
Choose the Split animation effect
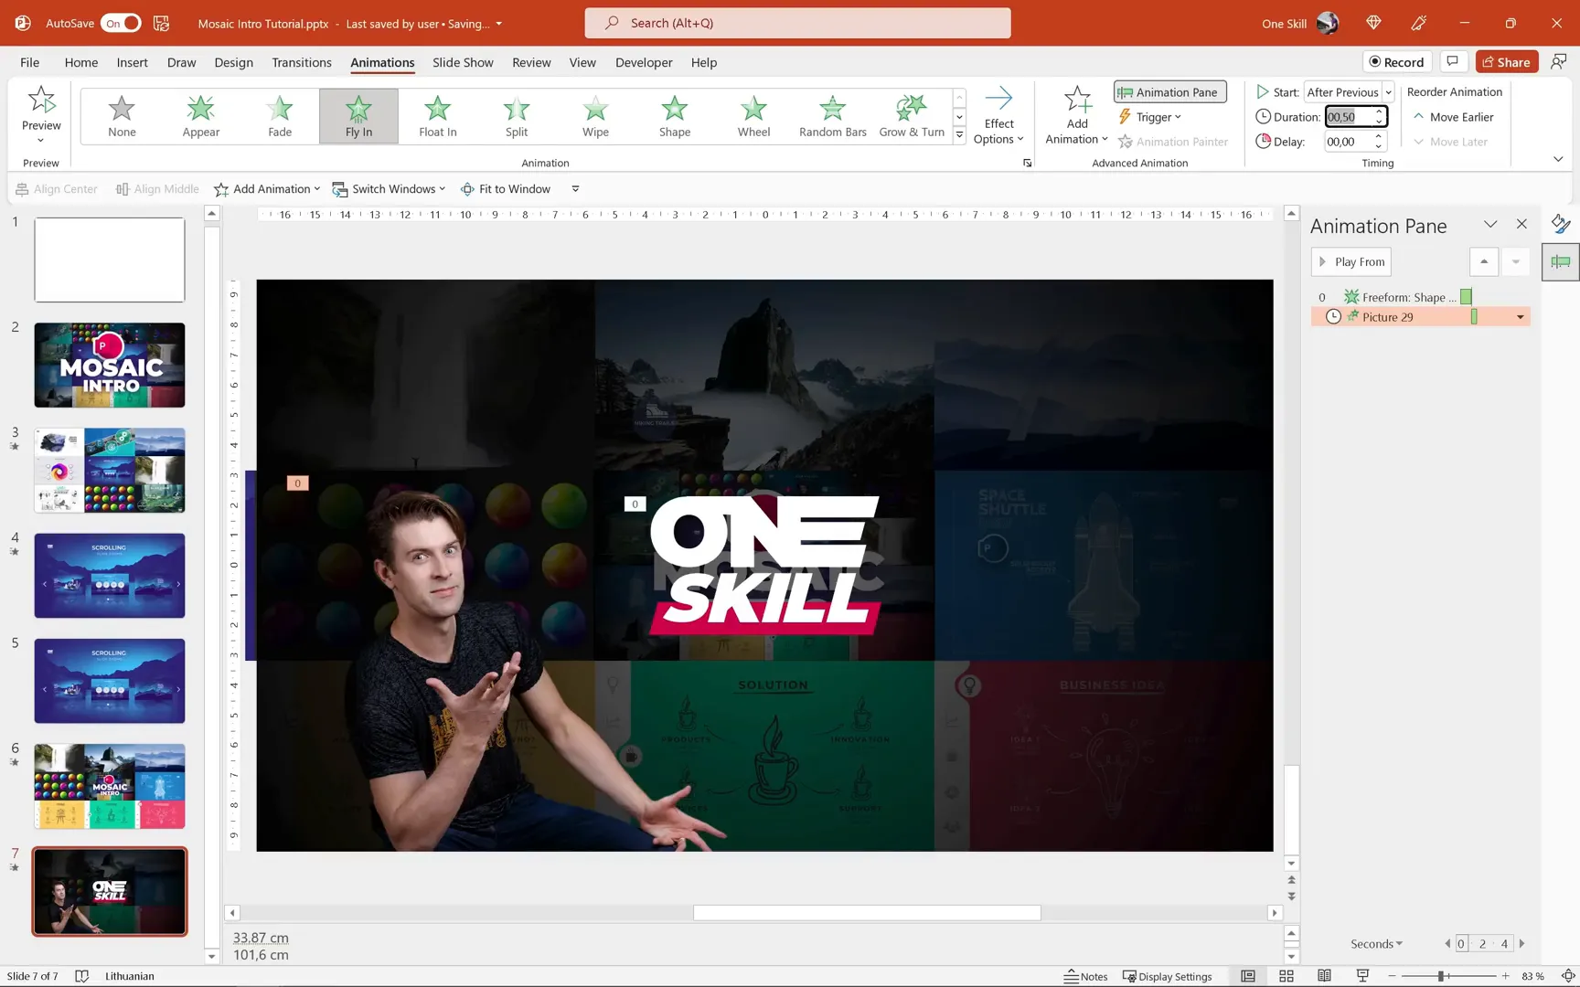click(517, 116)
